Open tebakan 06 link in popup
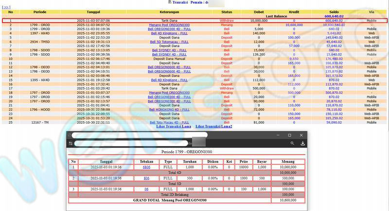This screenshot has width=389, height=211. point(146,189)
